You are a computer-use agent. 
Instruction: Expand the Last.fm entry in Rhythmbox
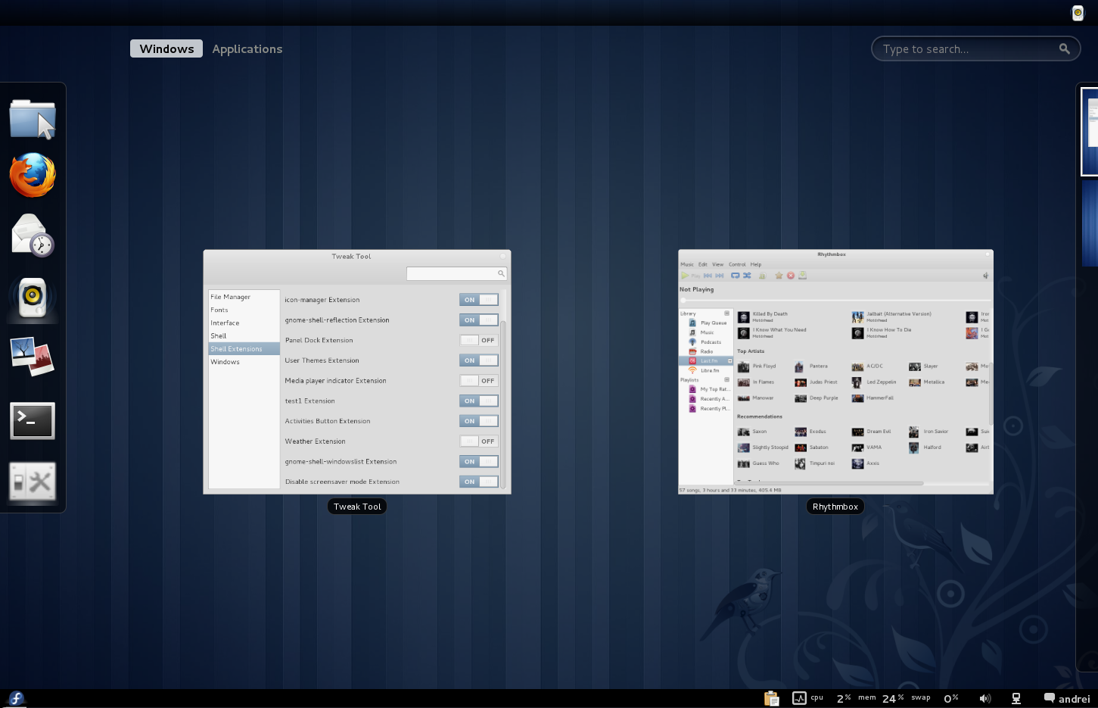coord(730,361)
